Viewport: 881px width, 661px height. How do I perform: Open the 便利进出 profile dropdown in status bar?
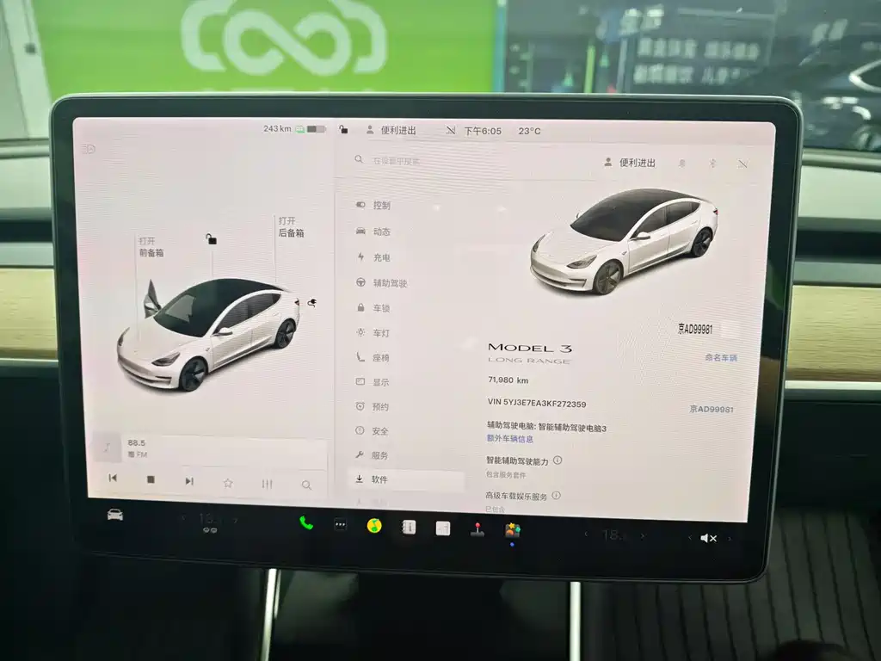pos(391,131)
